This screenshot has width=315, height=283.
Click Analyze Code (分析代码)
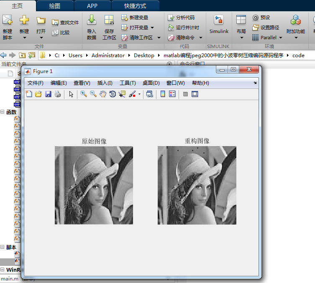point(181,18)
